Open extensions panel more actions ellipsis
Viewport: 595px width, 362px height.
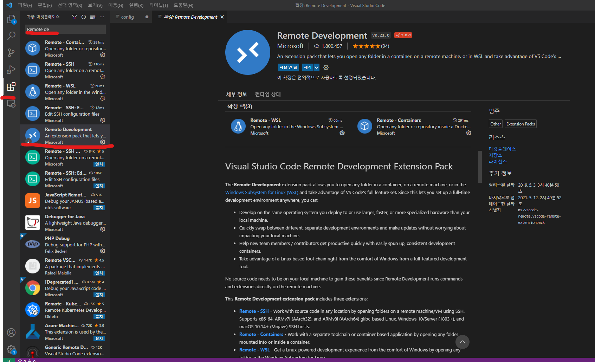point(102,17)
